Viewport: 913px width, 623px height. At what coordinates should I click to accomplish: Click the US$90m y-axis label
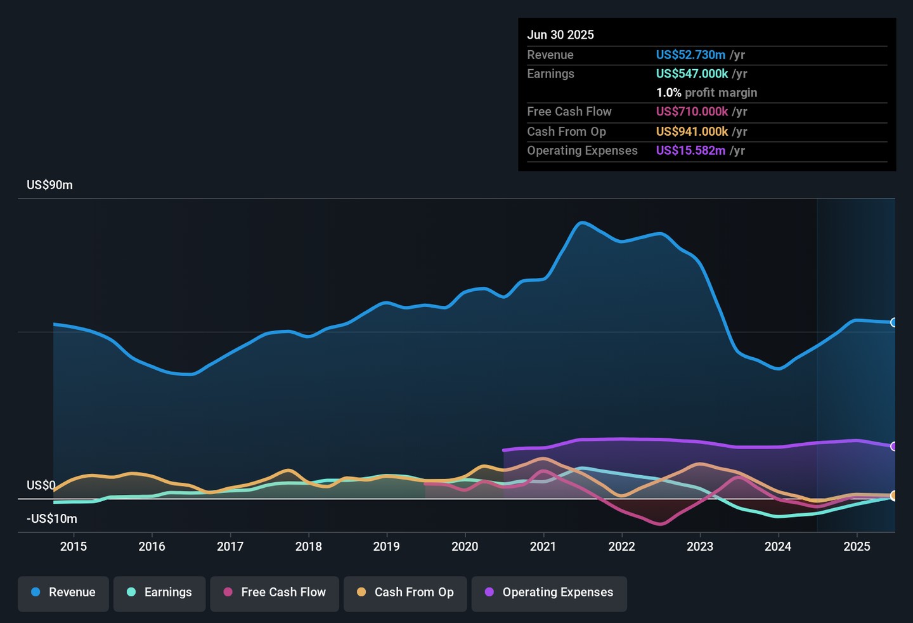tap(49, 185)
